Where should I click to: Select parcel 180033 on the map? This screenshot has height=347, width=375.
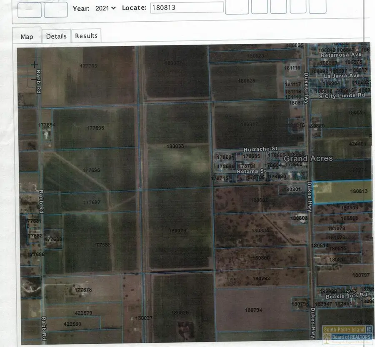point(174,146)
